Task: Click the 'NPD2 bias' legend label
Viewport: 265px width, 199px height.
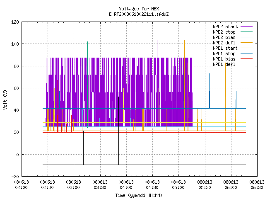Action: pyautogui.click(x=224, y=37)
